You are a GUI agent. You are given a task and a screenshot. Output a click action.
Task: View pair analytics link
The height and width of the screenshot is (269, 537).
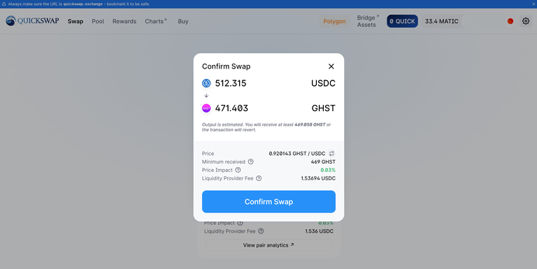click(x=268, y=245)
